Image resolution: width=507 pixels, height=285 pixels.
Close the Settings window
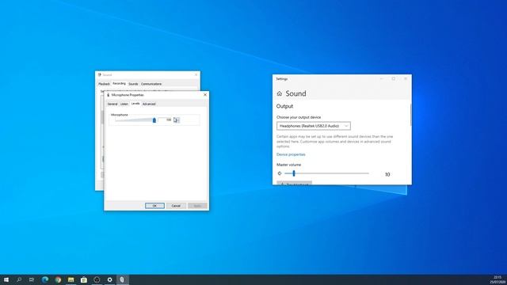pyautogui.click(x=406, y=79)
